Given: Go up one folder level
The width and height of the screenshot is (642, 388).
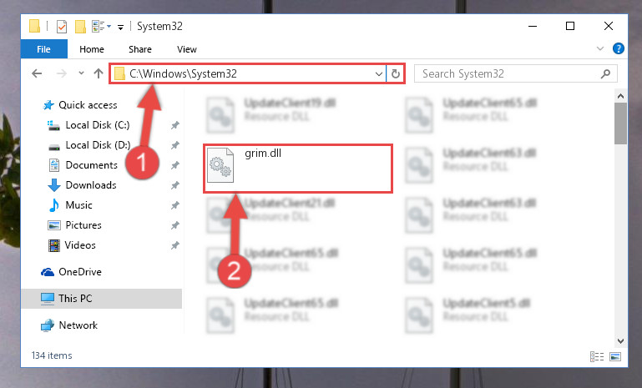Looking at the screenshot, I should coord(99,73).
